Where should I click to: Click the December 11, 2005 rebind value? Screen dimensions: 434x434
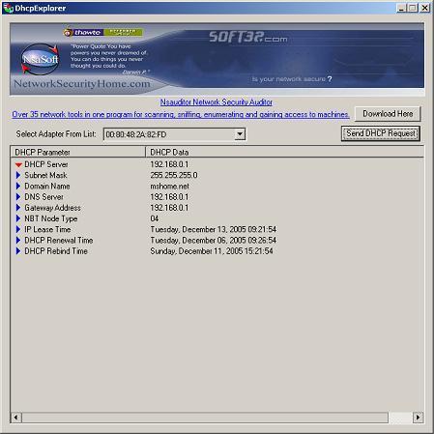(212, 251)
